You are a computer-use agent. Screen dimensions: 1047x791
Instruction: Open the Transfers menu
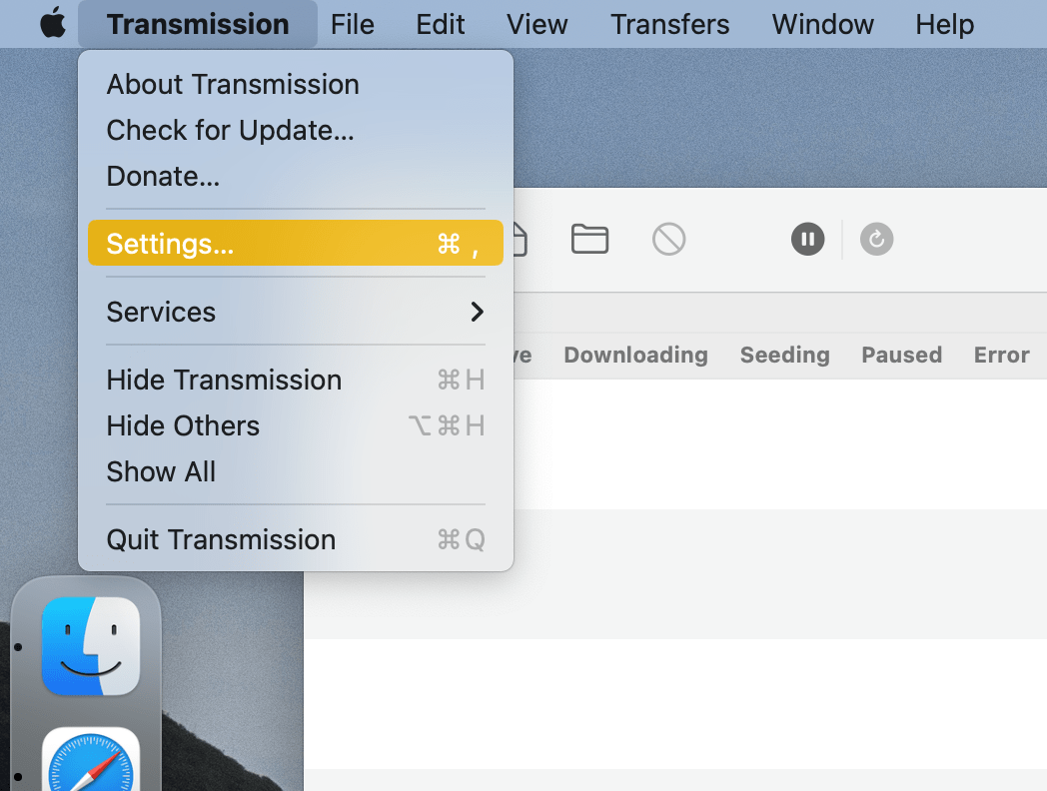point(669,24)
